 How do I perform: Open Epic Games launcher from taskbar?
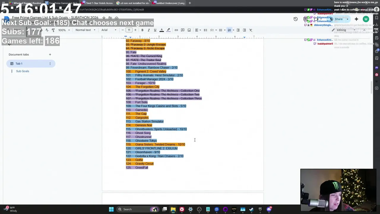pyautogui.click(x=260, y=209)
